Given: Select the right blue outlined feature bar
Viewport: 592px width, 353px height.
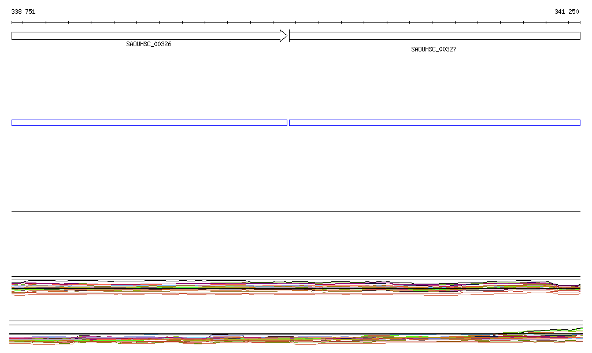Looking at the screenshot, I should pos(434,122).
